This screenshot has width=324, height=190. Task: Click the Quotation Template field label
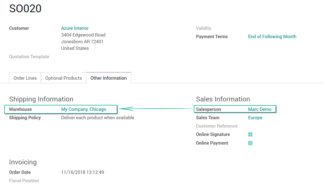(29, 56)
